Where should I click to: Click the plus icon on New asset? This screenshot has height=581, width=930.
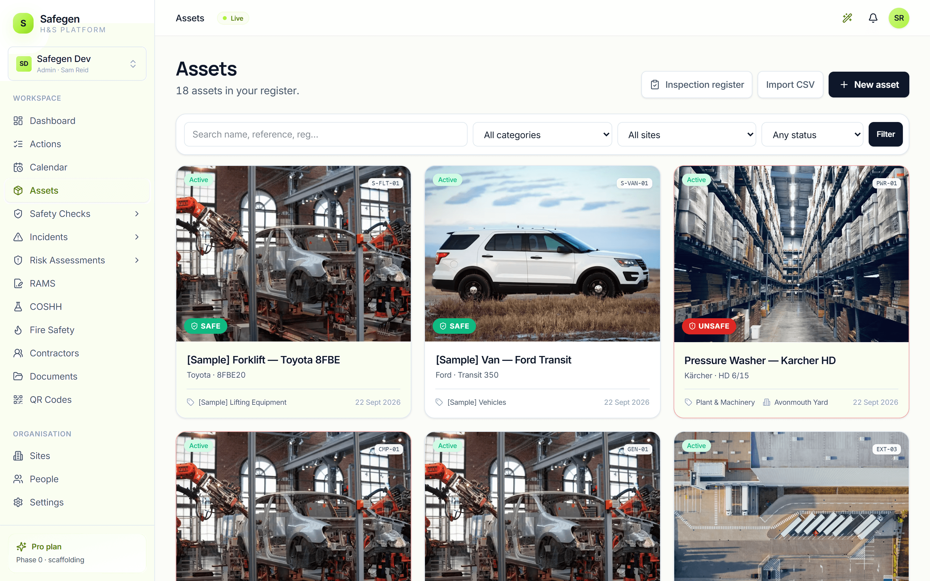point(844,85)
